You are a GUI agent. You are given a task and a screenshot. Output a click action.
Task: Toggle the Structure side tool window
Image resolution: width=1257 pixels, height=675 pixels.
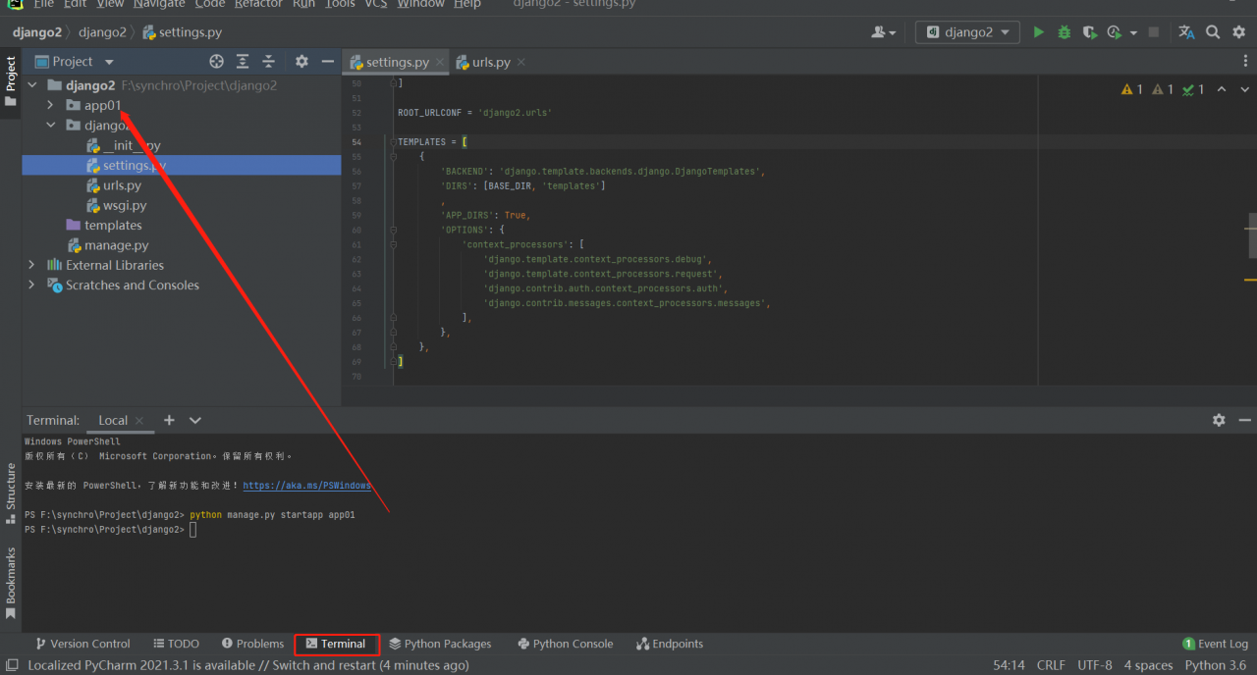point(11,487)
